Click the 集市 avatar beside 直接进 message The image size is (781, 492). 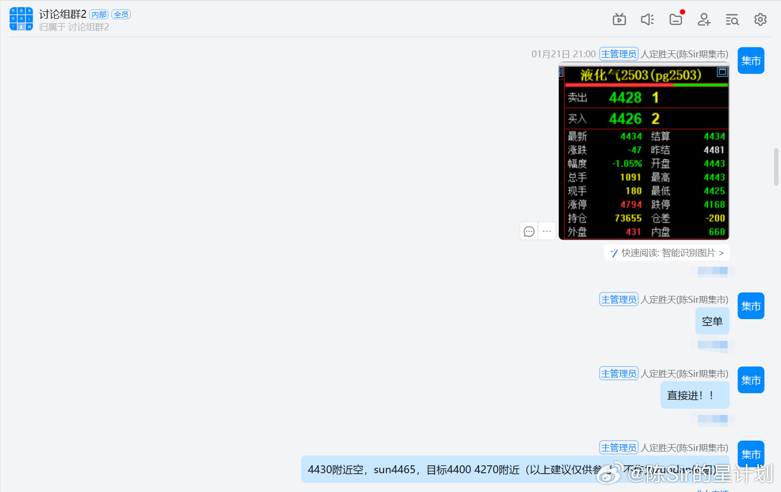(x=751, y=380)
